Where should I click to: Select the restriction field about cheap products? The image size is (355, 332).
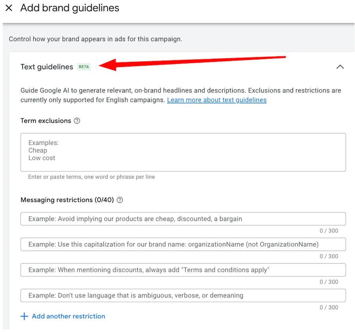tap(183, 219)
